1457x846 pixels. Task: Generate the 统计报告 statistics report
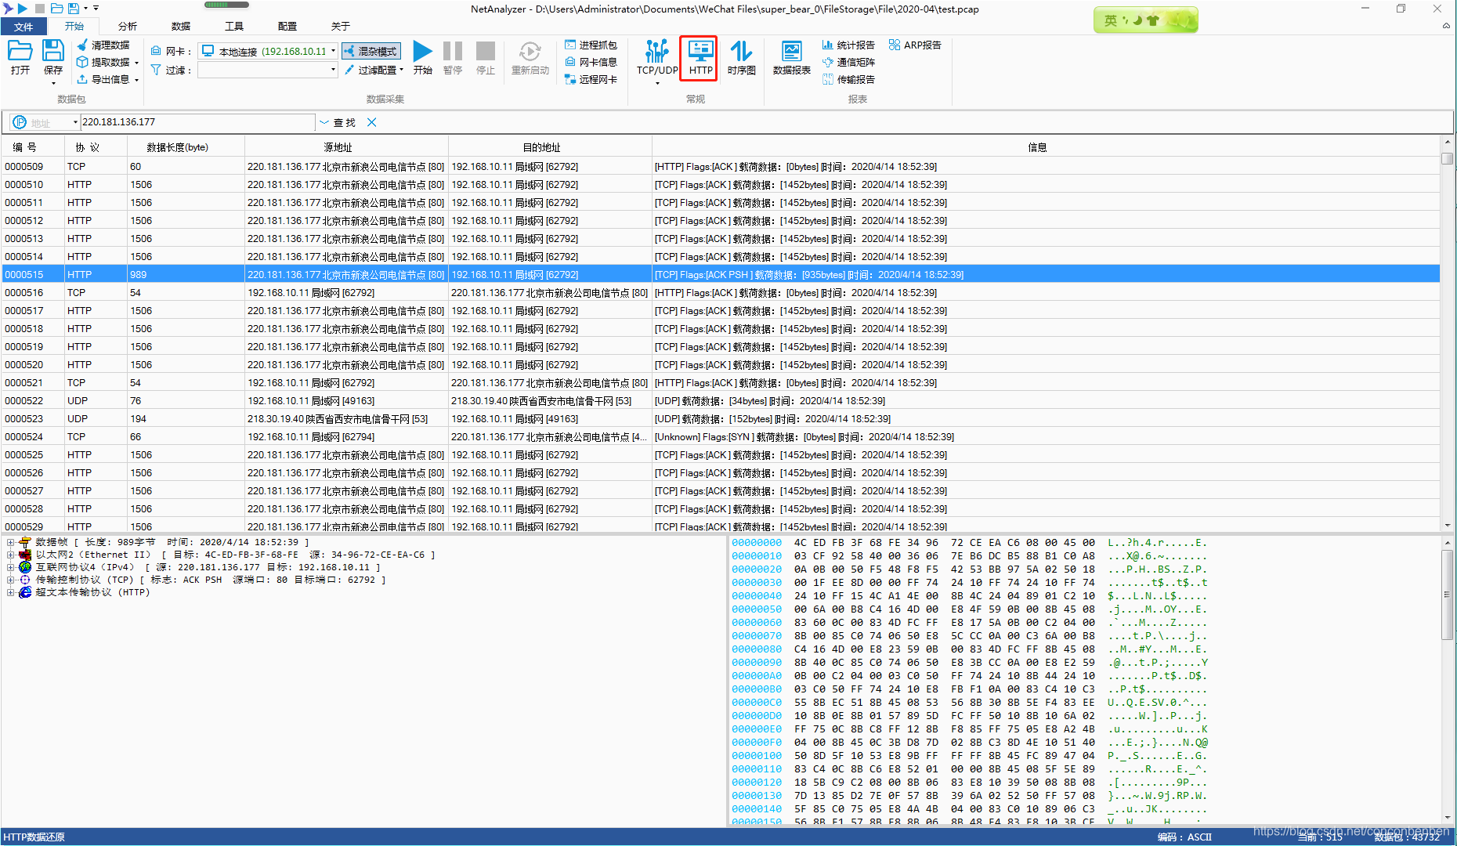pos(850,45)
